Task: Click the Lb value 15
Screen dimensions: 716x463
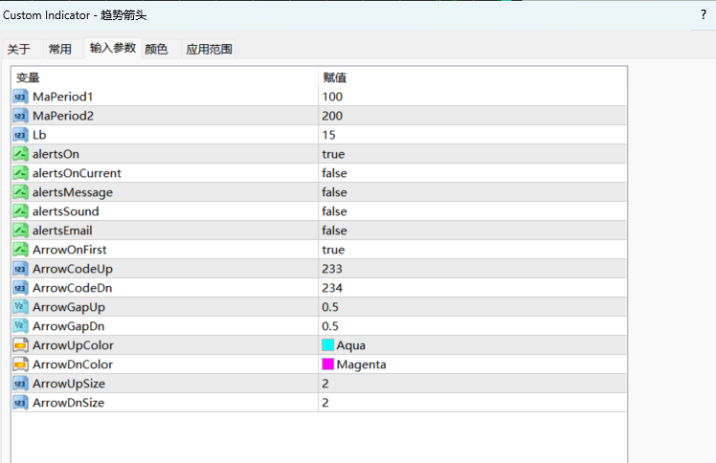Action: (x=328, y=135)
